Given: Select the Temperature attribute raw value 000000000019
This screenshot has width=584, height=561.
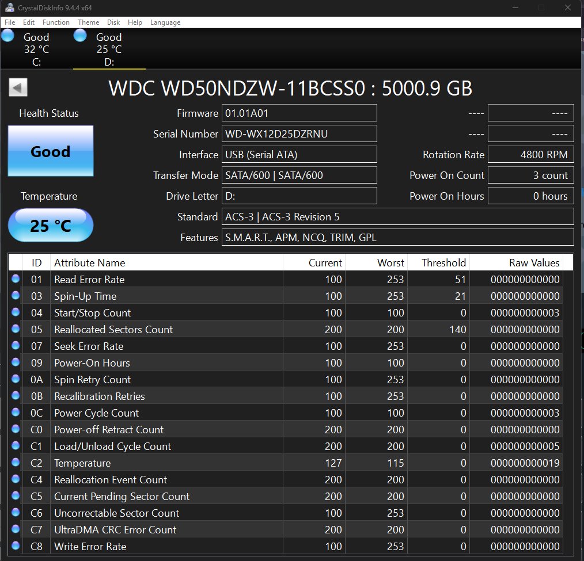Looking at the screenshot, I should 525,463.
